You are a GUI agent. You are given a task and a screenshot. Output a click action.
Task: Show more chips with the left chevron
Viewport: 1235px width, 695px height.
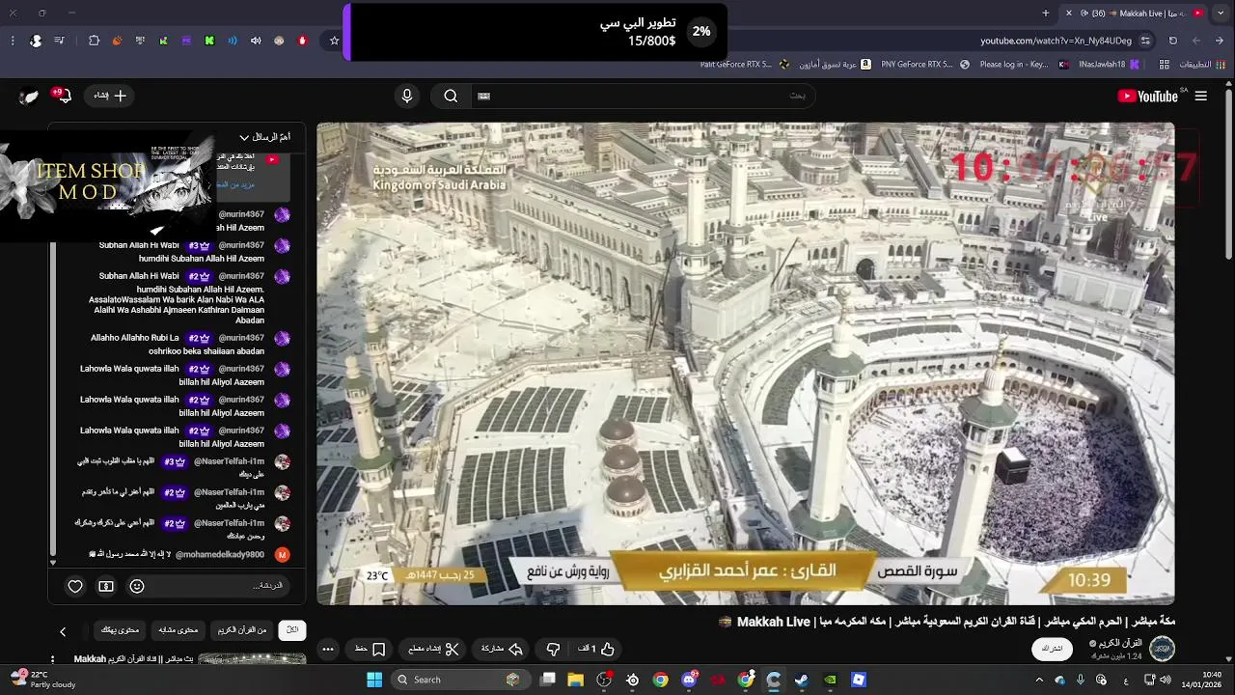tap(63, 631)
